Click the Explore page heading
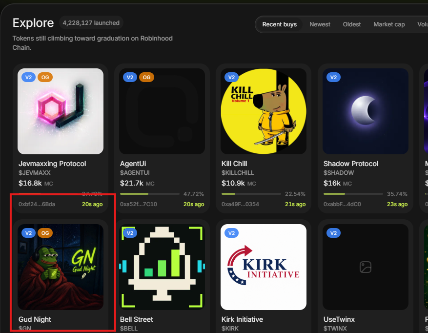The image size is (428, 333). pyautogui.click(x=33, y=22)
